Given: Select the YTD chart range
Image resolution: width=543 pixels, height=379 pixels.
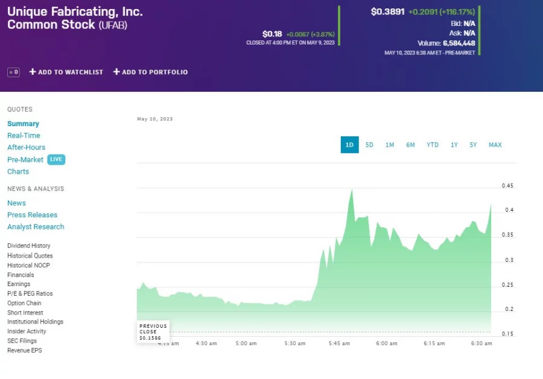Looking at the screenshot, I should coord(433,145).
